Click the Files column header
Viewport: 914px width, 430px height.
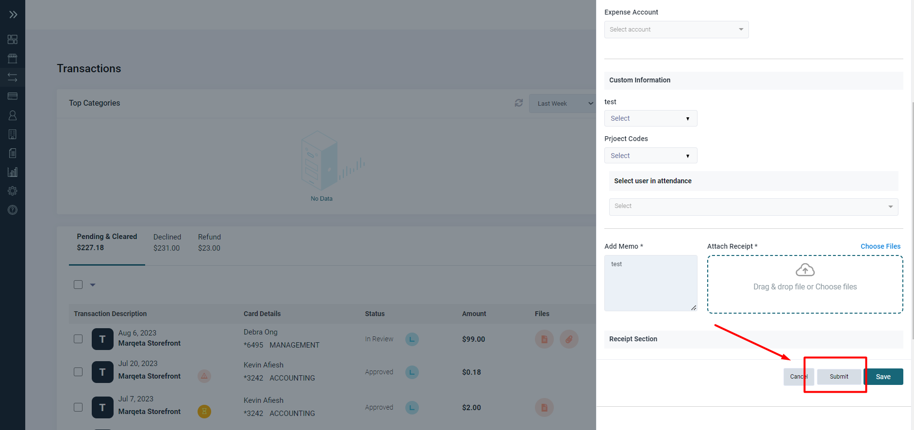pos(542,314)
